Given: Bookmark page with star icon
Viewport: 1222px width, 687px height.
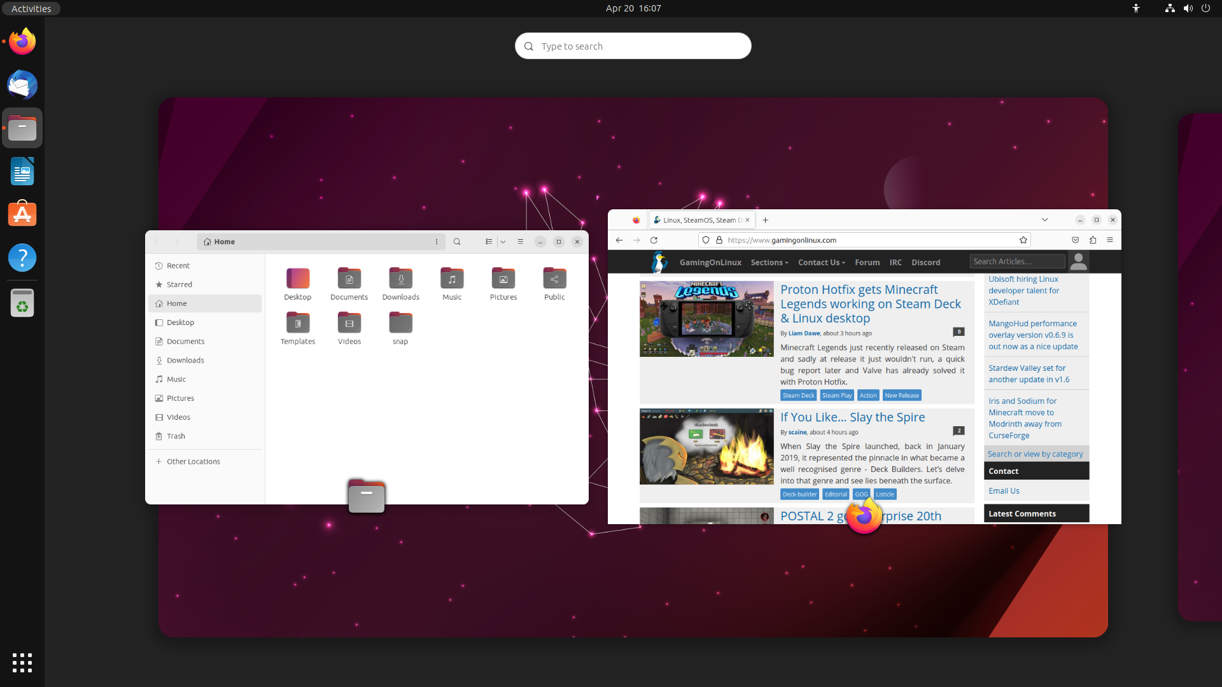Looking at the screenshot, I should [1023, 240].
